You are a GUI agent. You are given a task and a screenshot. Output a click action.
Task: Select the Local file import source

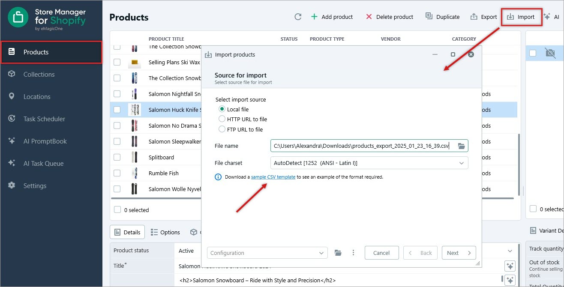click(222, 109)
